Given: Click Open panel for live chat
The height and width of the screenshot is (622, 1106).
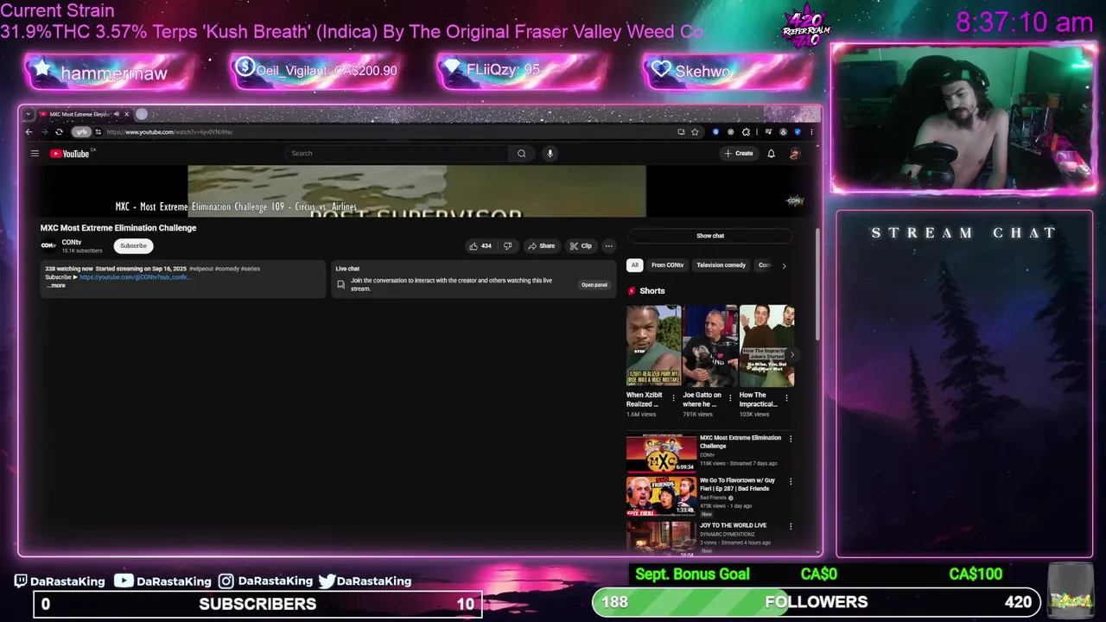Looking at the screenshot, I should 594,285.
